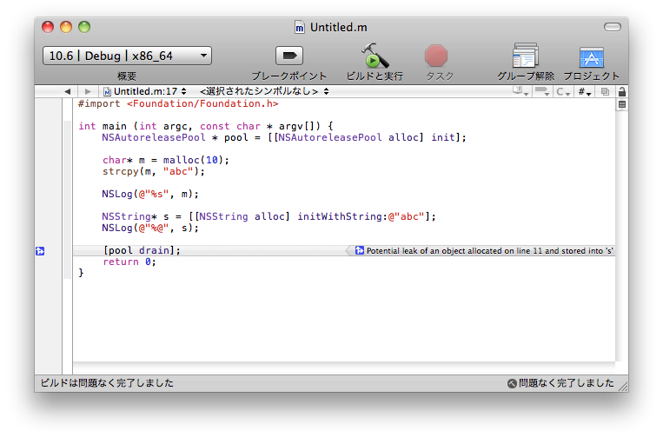Viewport: 663px width, 444px height.
Task: Open the 10.6 | Debug | x86_64 overview dropdown
Action: [127, 56]
